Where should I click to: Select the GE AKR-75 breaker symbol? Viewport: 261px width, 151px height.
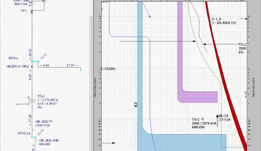tap(33, 130)
